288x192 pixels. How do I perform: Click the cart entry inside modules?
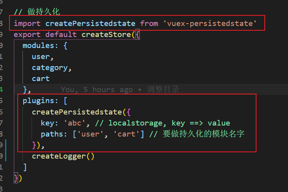[x=41, y=79]
